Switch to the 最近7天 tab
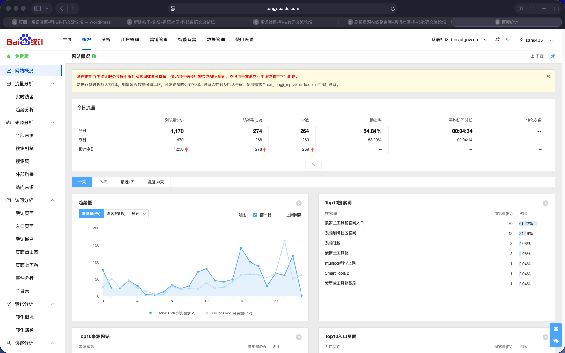This screenshot has width=565, height=353. (x=128, y=182)
